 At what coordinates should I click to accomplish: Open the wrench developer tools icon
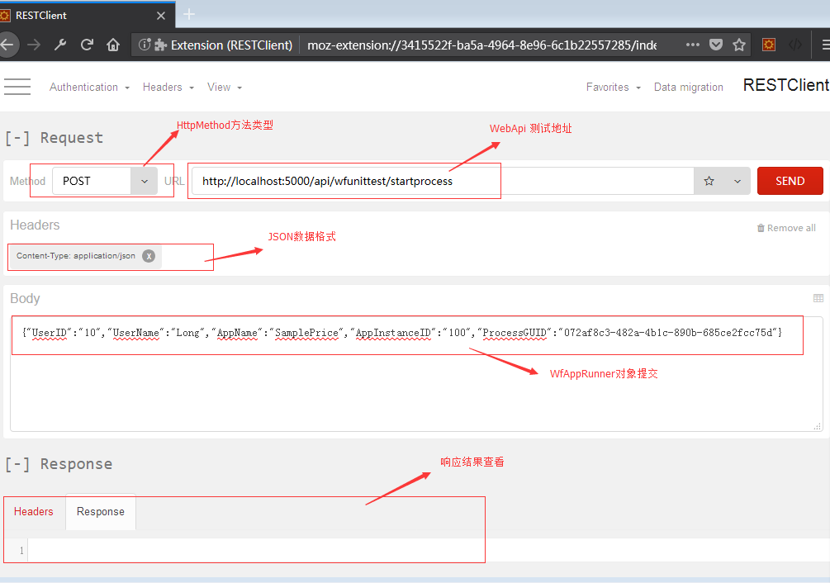tap(60, 45)
